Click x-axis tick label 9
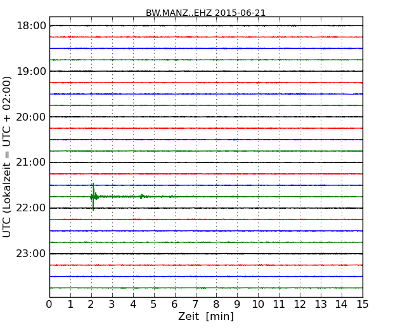This screenshot has height=330, width=412. pyautogui.click(x=237, y=305)
